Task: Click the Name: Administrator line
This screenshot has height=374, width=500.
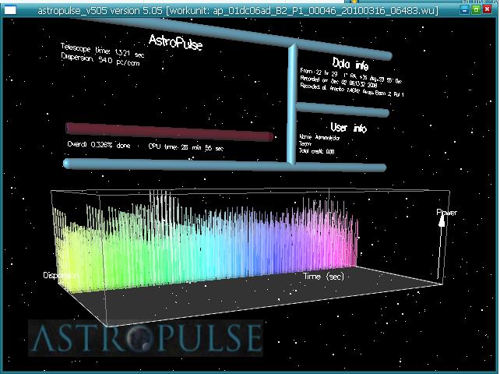Action: [319, 137]
